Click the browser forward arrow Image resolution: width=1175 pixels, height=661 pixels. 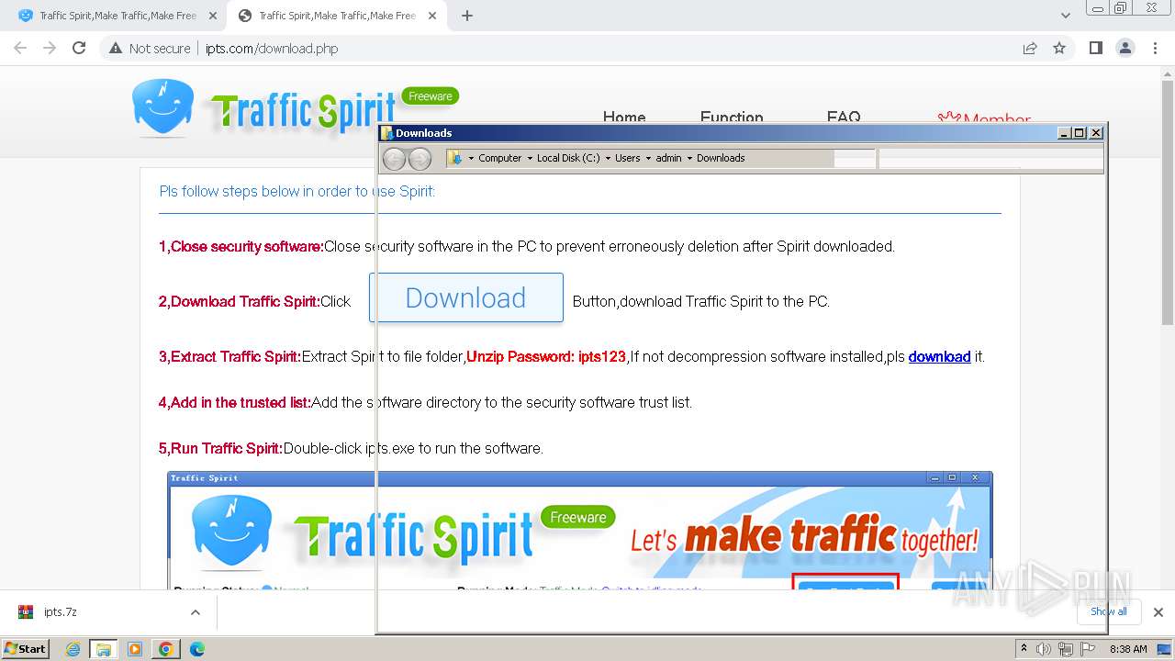pyautogui.click(x=50, y=49)
